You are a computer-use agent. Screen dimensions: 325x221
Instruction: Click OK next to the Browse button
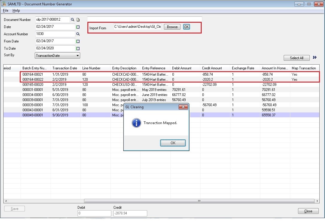pyautogui.click(x=186, y=27)
